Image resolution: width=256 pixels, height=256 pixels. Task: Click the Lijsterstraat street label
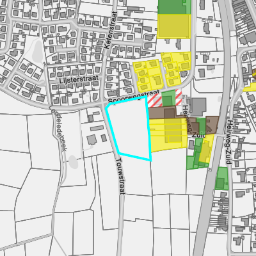click(x=79, y=79)
